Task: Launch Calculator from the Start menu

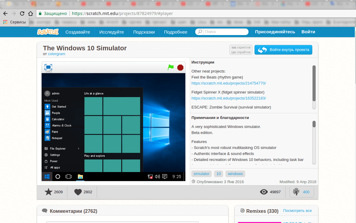Action: coord(55,119)
